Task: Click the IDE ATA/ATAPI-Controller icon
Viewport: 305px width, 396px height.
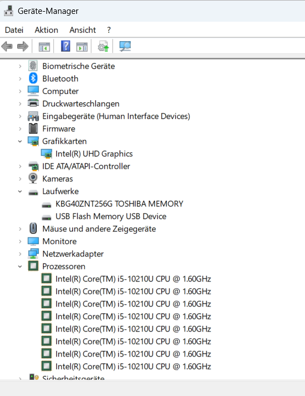Action: click(x=33, y=166)
